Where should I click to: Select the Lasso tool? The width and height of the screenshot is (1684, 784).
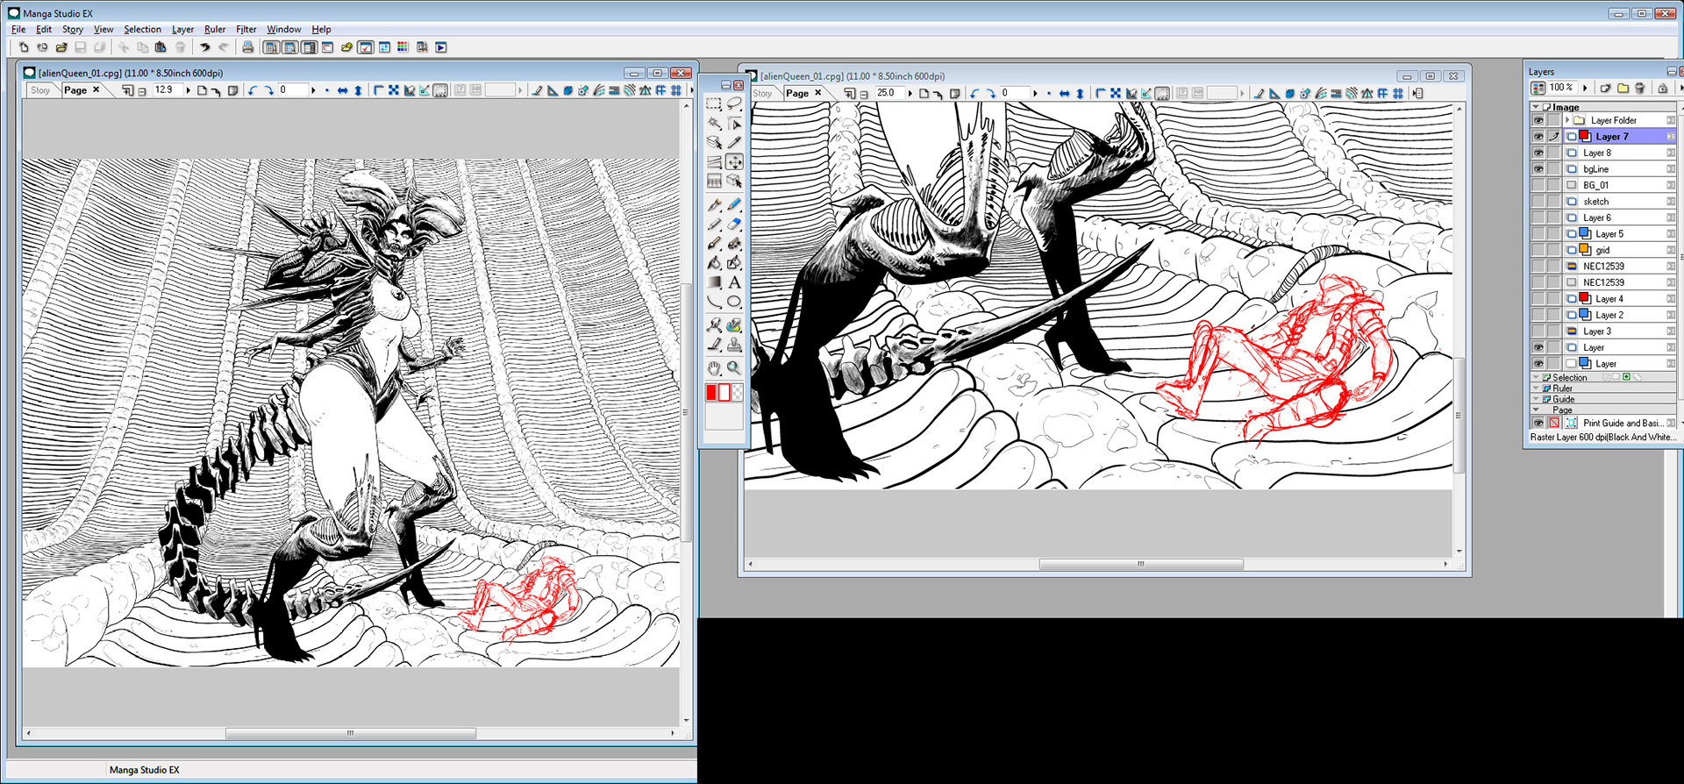734,103
